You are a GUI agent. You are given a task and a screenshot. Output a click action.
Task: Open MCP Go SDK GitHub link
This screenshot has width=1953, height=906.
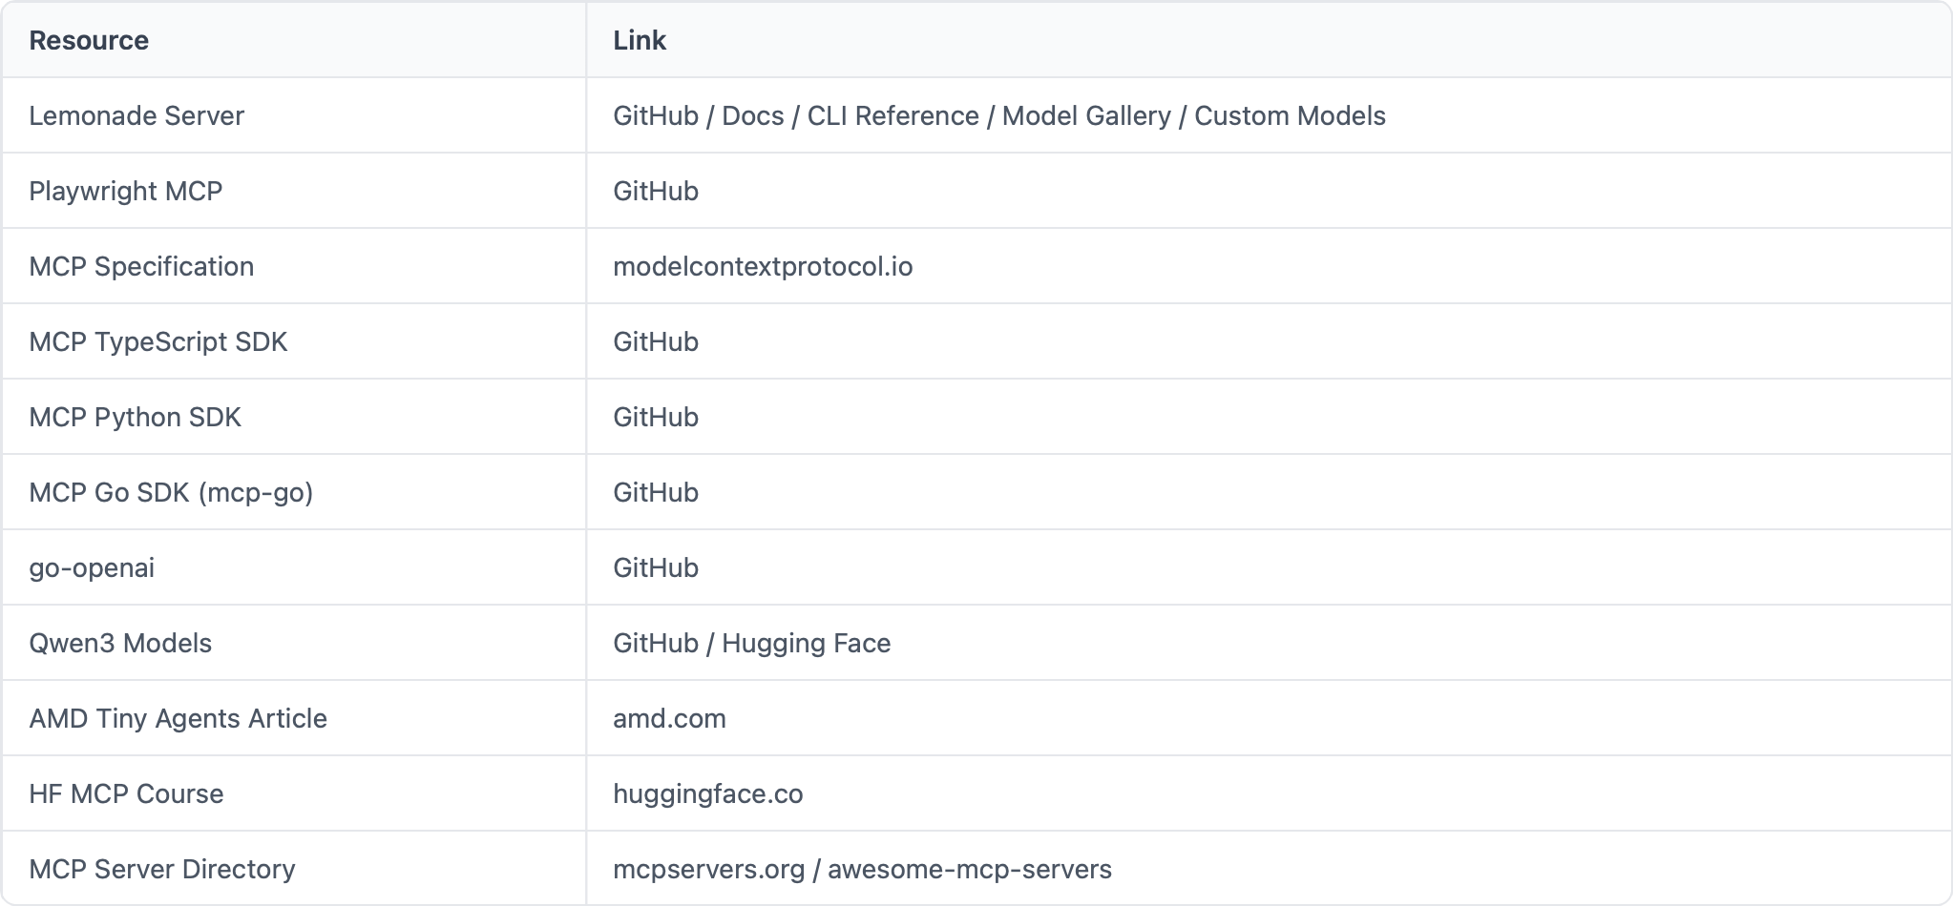pyautogui.click(x=656, y=492)
